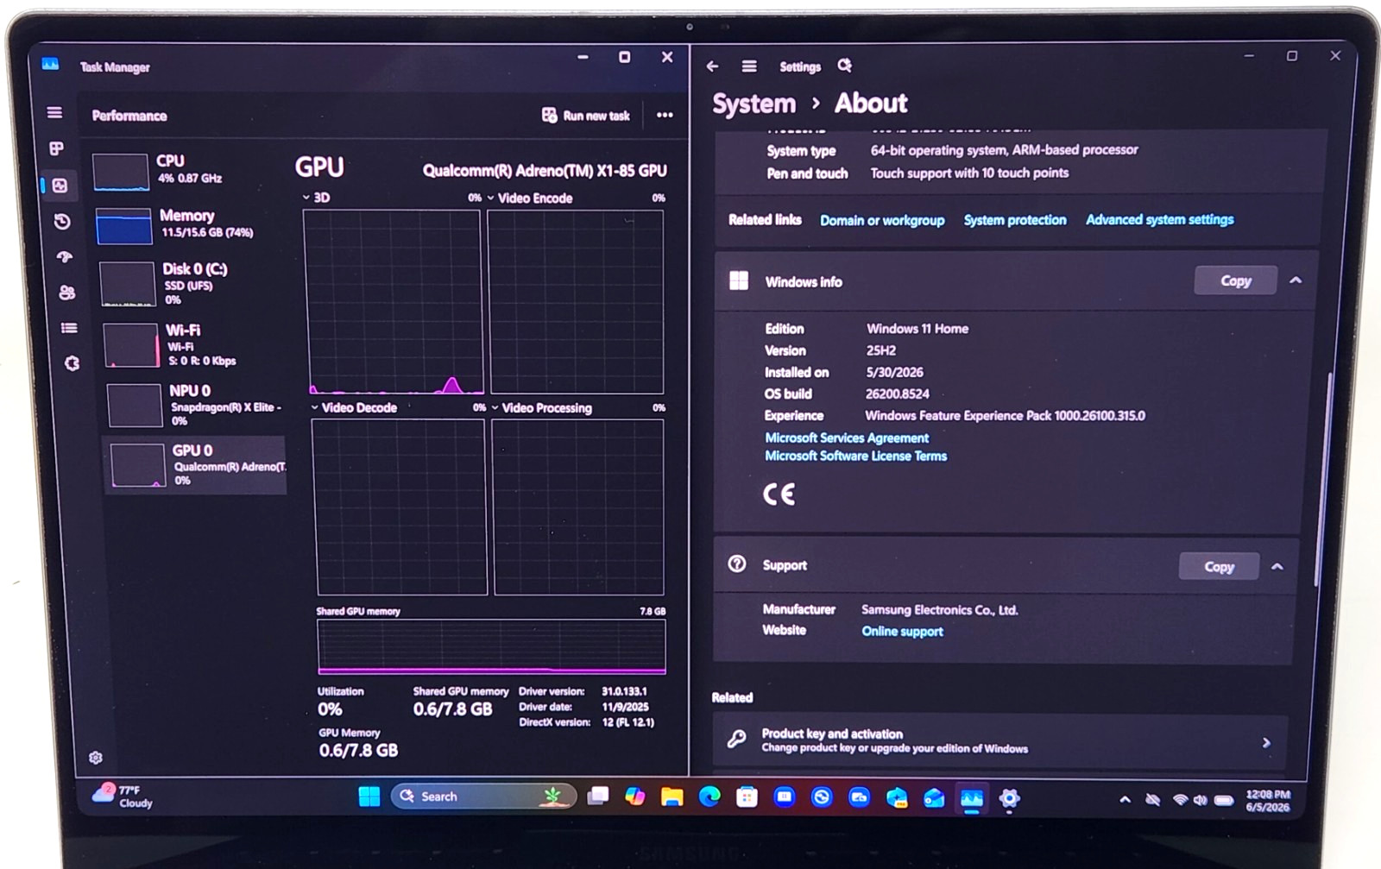The width and height of the screenshot is (1381, 869).
Task: Open File Explorer from taskbar
Action: (672, 797)
